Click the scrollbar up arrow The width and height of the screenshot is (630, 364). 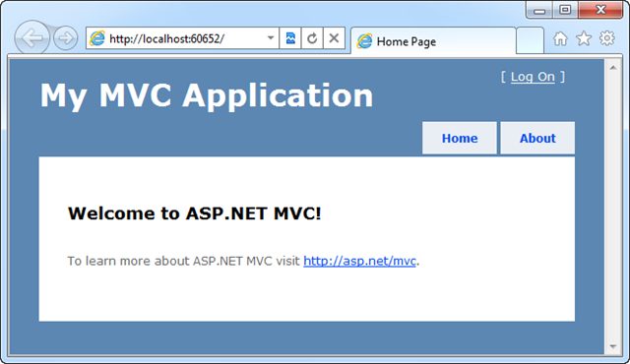click(x=612, y=68)
